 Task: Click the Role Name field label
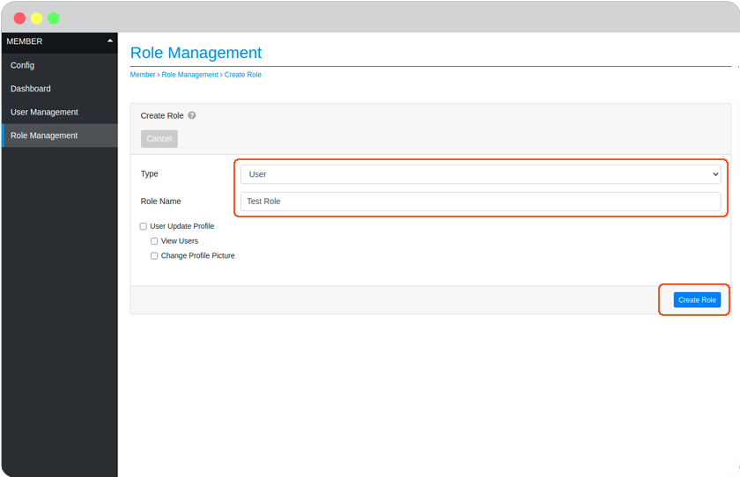(x=160, y=202)
